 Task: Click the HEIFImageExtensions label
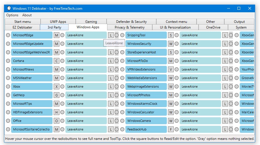(x=32, y=112)
